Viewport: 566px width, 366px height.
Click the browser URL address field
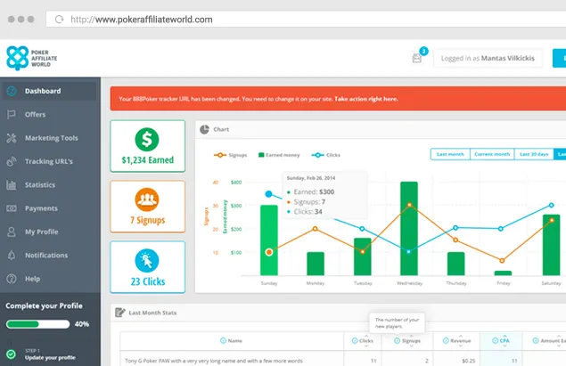click(x=267, y=19)
